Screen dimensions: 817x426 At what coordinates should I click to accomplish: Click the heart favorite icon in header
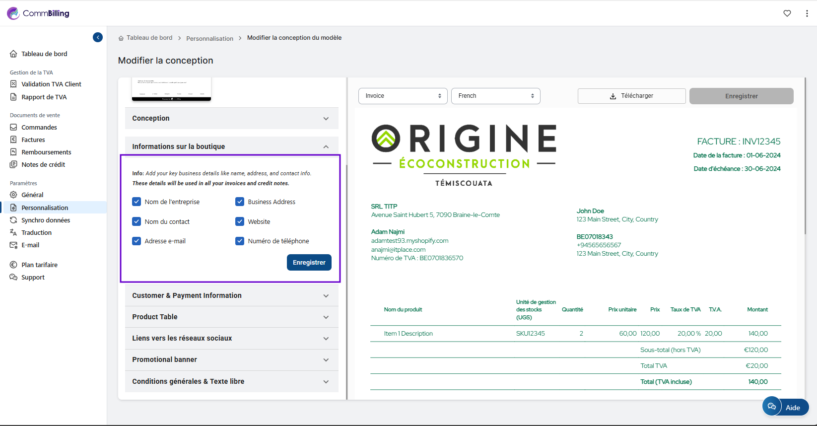787,13
